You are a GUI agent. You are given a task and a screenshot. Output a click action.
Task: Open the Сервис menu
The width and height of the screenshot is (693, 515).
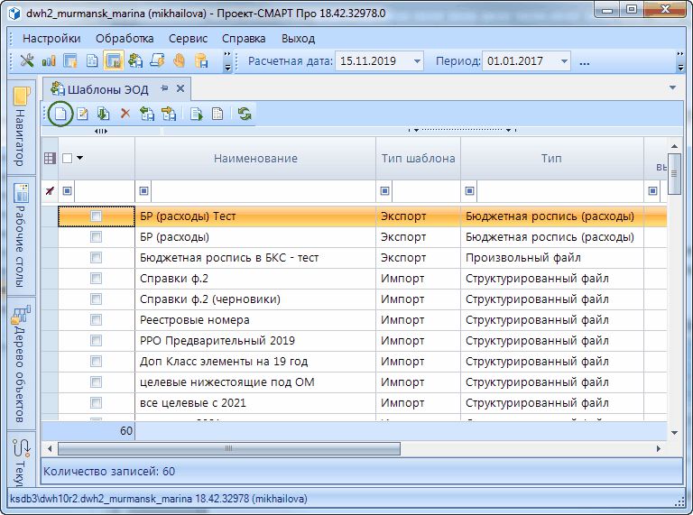pyautogui.click(x=188, y=39)
